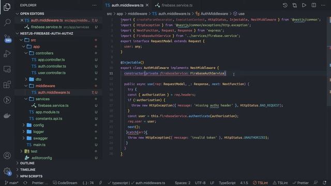331x186 pixels.
Task: Click the TSLint warning status item
Action: point(280,183)
